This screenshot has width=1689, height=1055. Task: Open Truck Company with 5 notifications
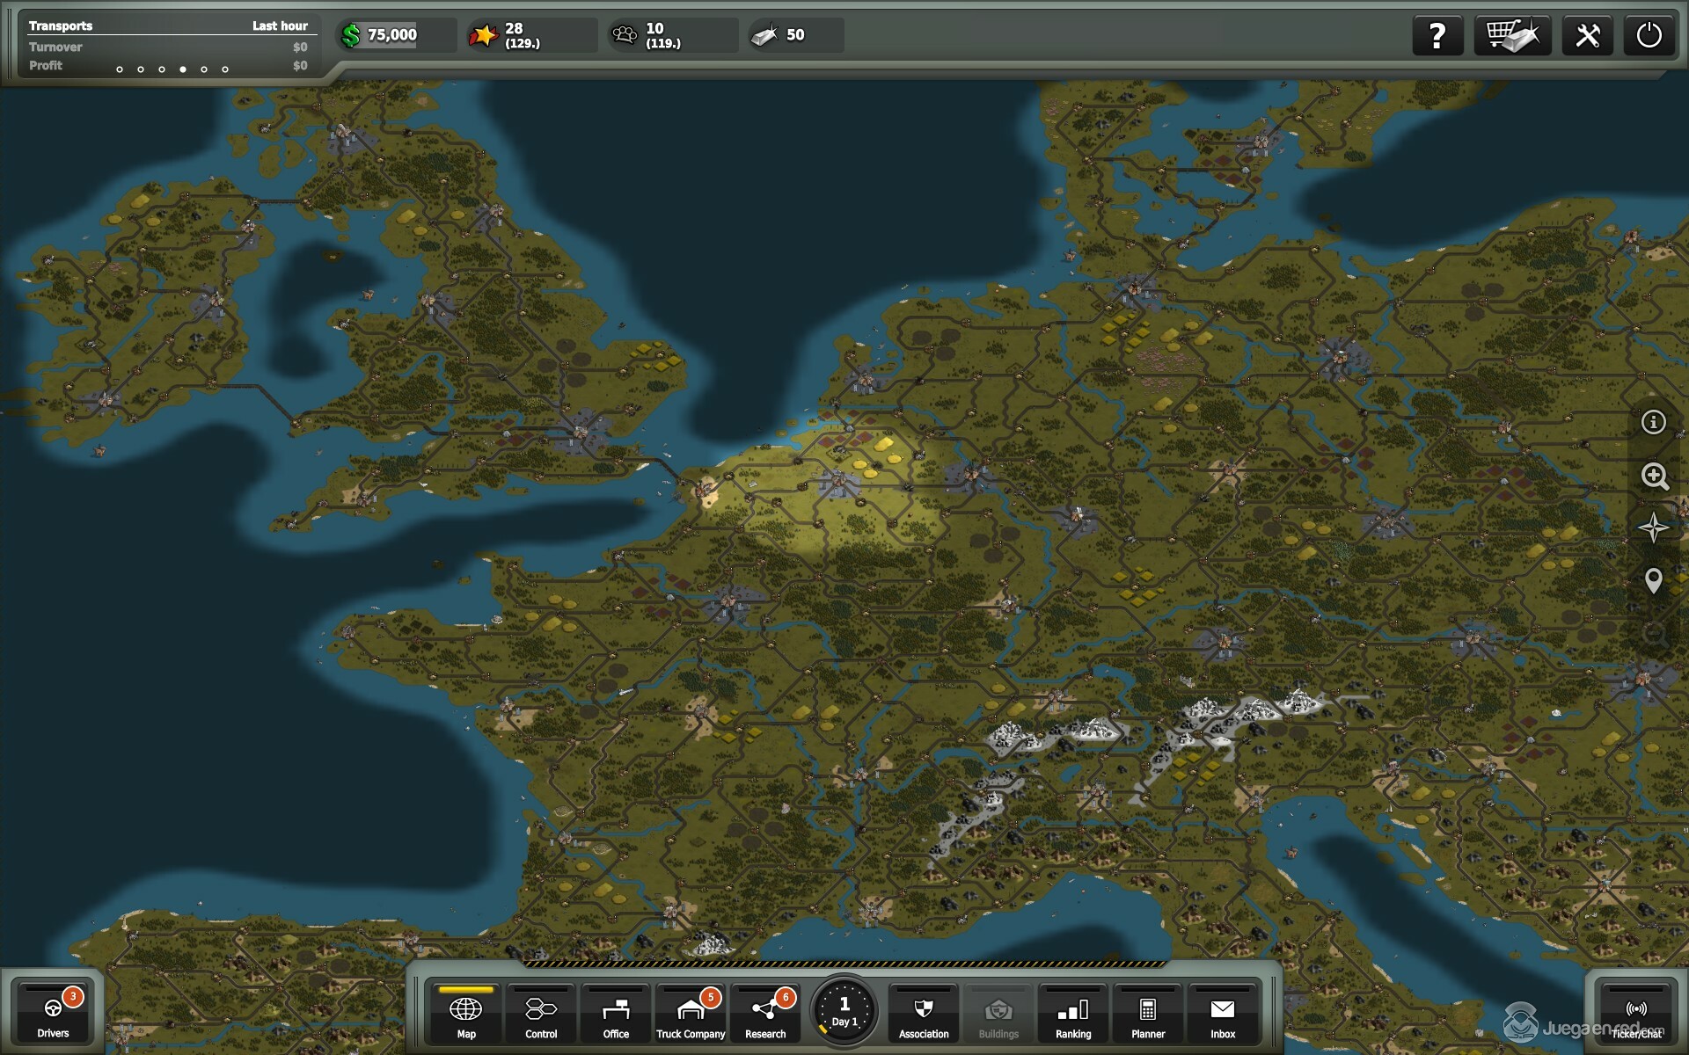click(x=691, y=1014)
